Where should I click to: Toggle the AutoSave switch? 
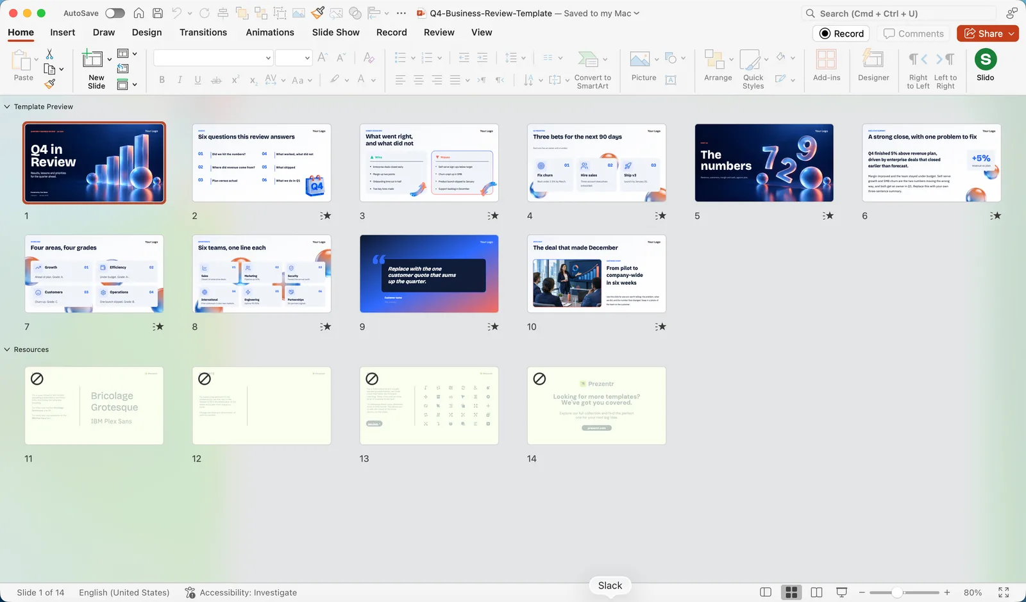pyautogui.click(x=115, y=13)
